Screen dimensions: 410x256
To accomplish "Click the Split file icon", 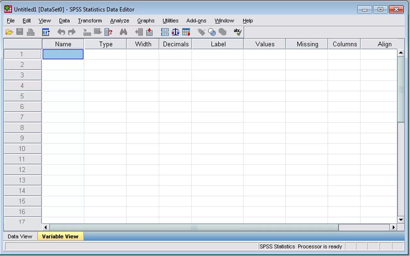I will click(165, 32).
